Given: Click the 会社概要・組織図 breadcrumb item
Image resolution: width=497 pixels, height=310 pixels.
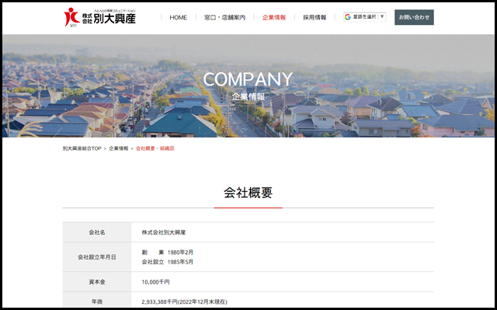Looking at the screenshot, I should click(155, 148).
